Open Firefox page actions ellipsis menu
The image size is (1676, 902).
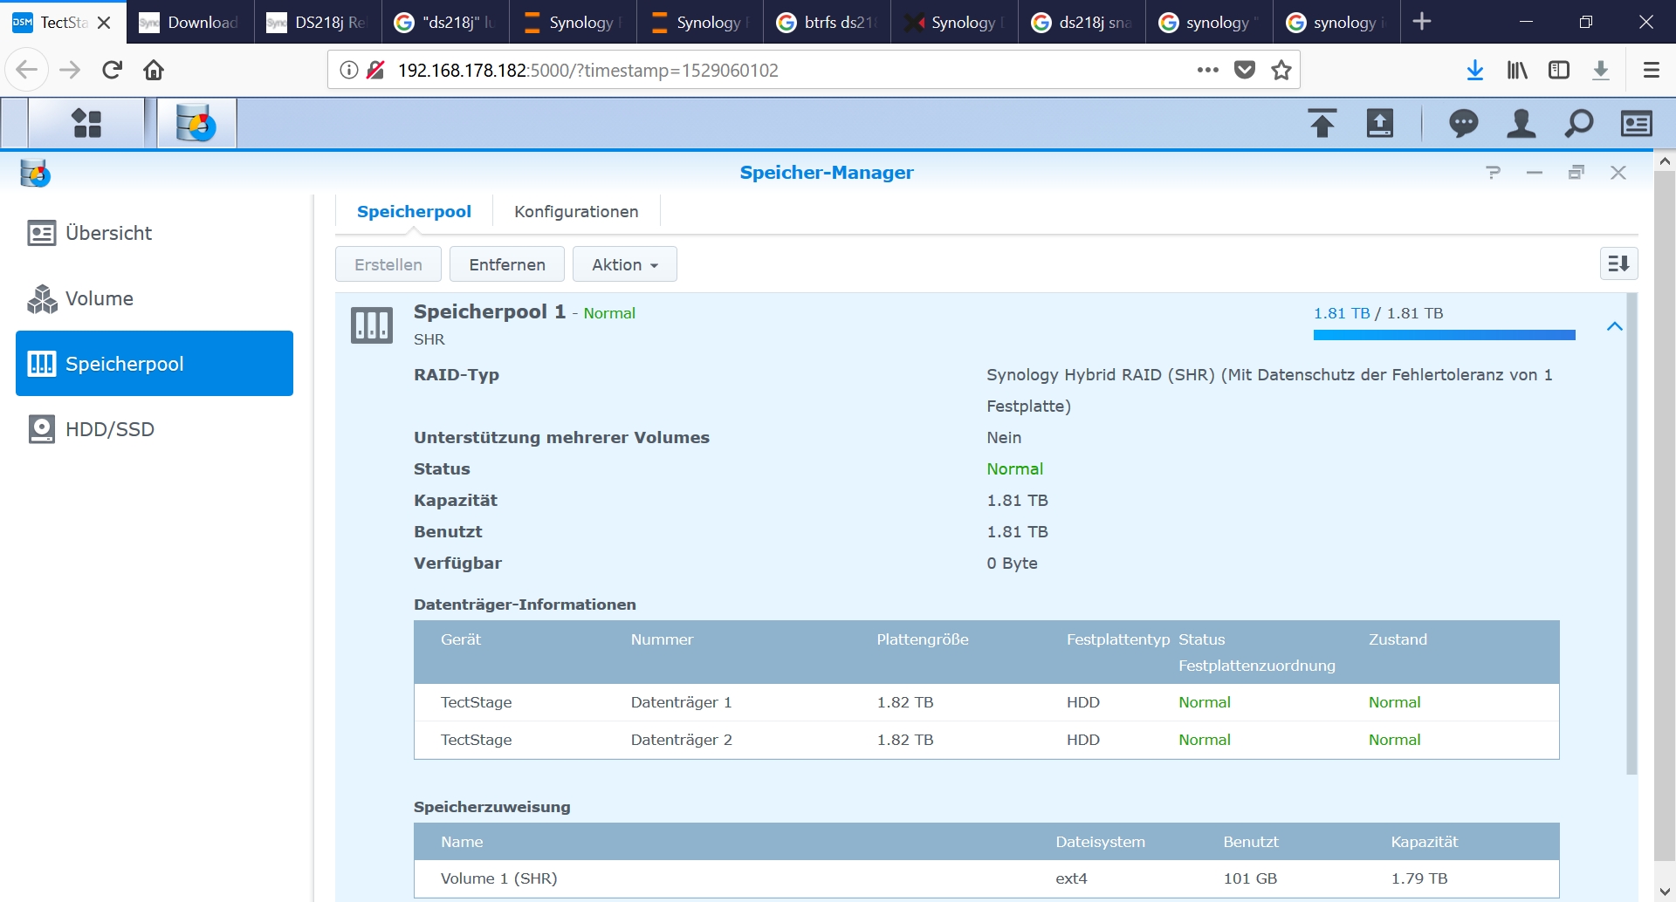tap(1207, 70)
